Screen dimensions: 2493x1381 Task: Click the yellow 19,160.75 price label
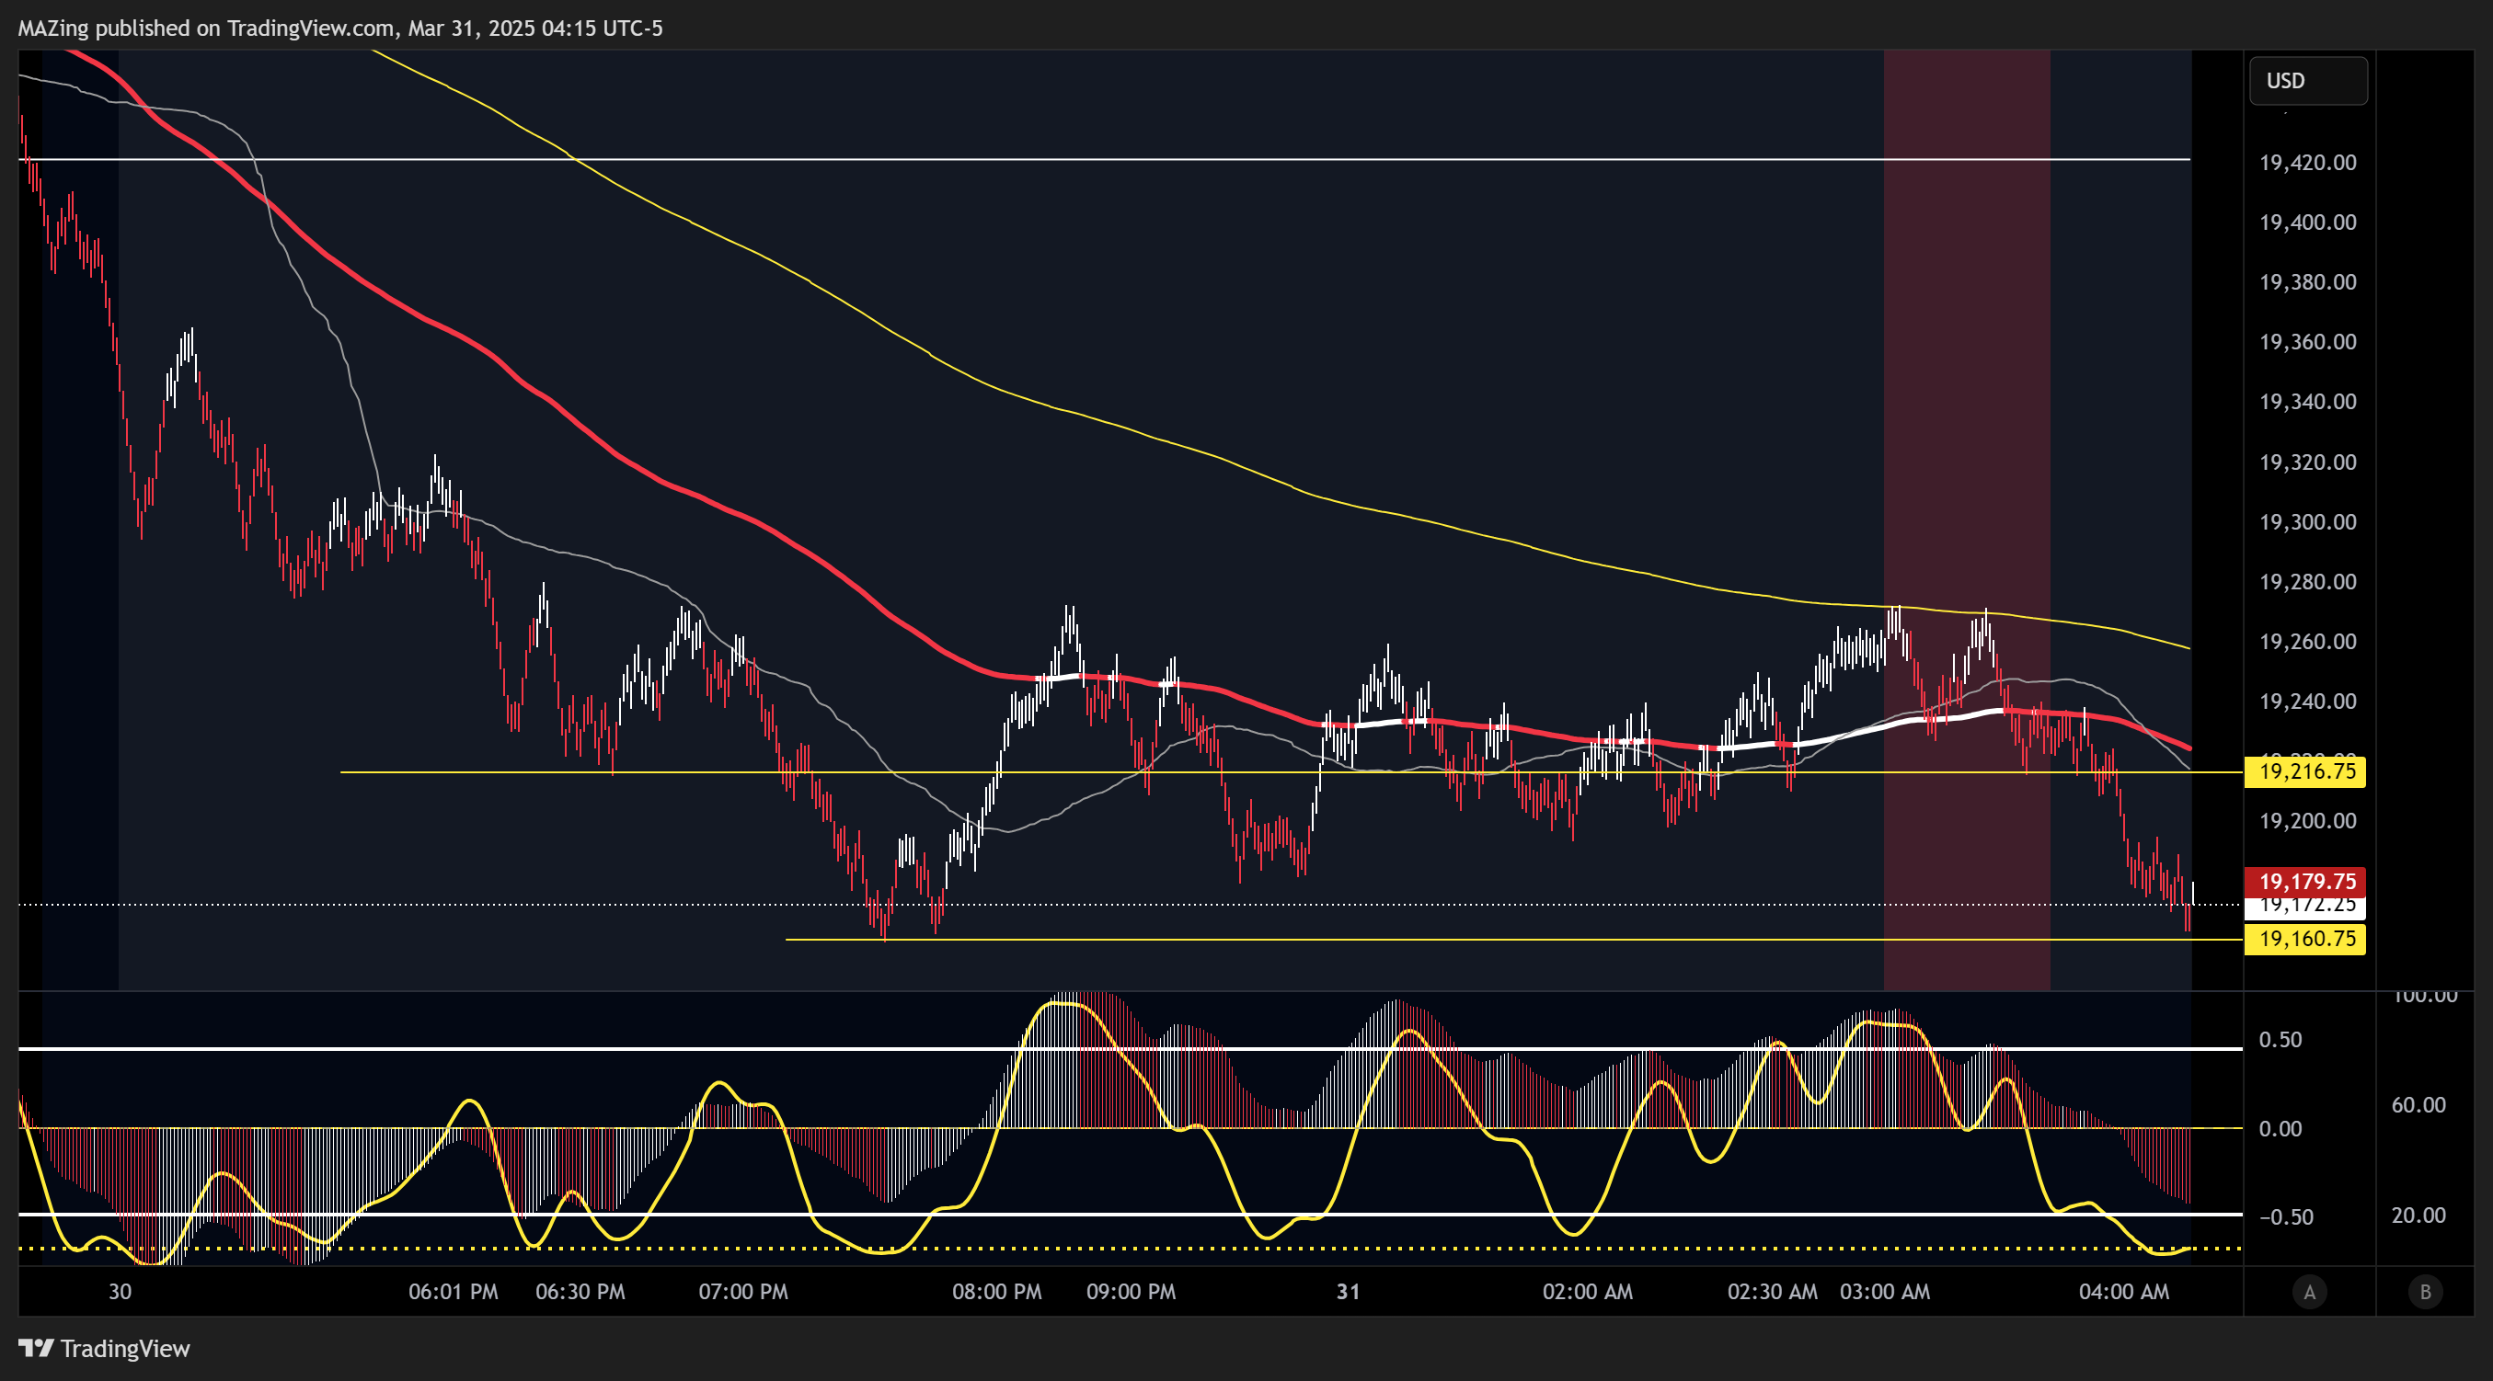tap(2305, 939)
